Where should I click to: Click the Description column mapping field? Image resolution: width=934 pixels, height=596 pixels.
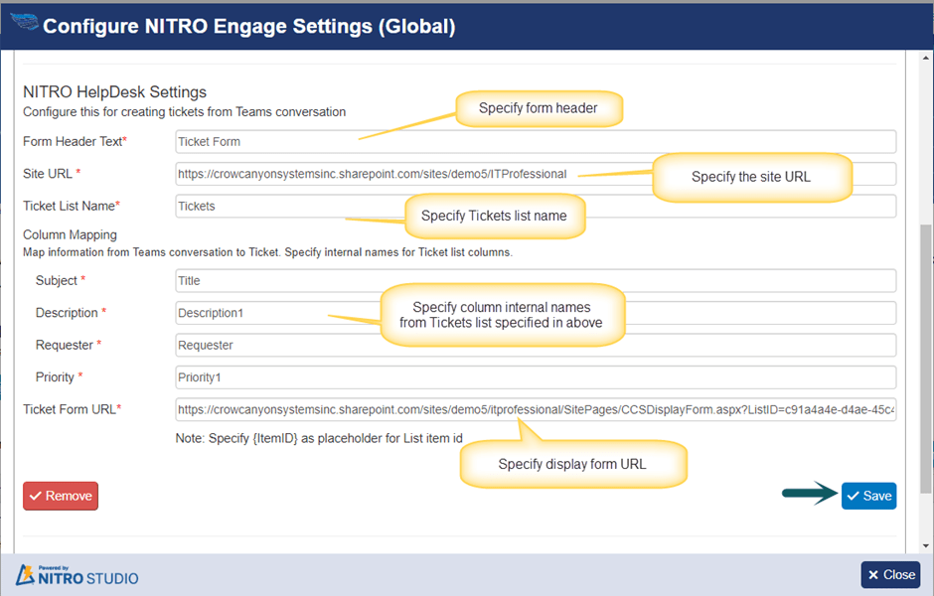[536, 313]
